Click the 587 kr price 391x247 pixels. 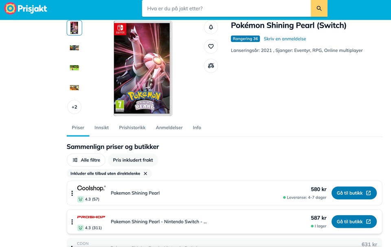click(x=319, y=218)
